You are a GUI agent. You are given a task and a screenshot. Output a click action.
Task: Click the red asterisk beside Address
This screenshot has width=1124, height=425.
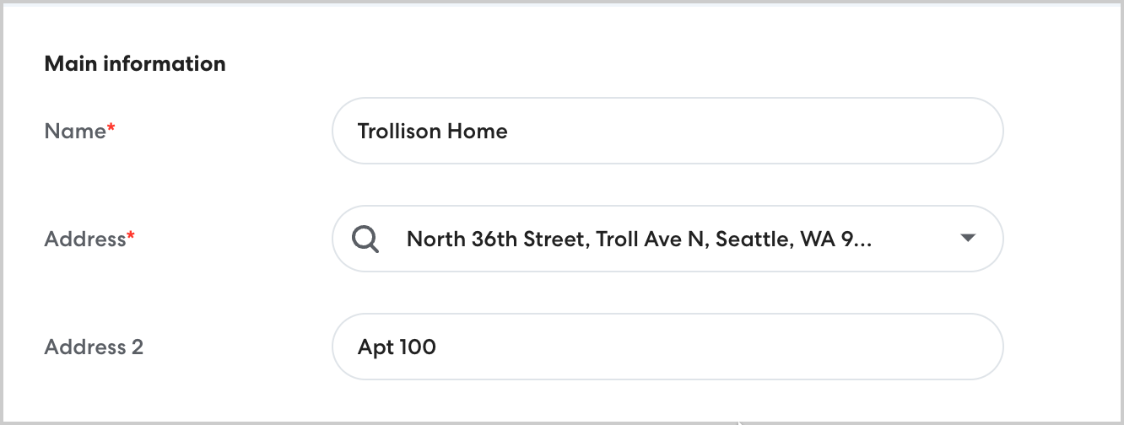coord(131,236)
